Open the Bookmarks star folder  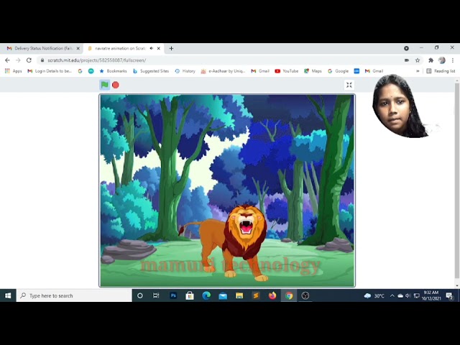114,71
